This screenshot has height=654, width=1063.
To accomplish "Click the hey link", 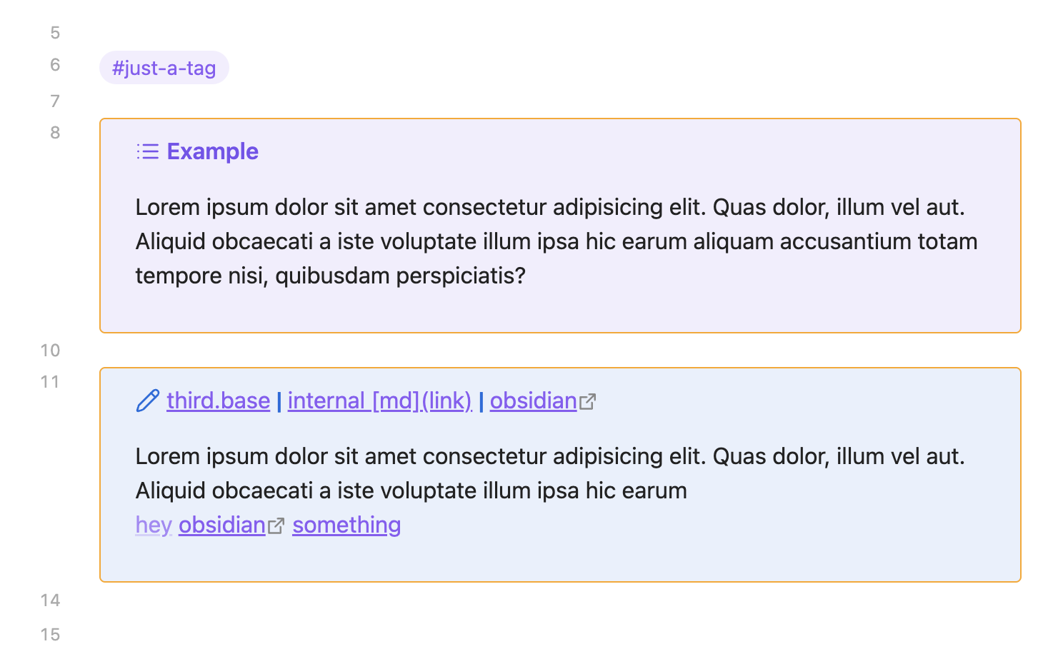I will pyautogui.click(x=154, y=525).
